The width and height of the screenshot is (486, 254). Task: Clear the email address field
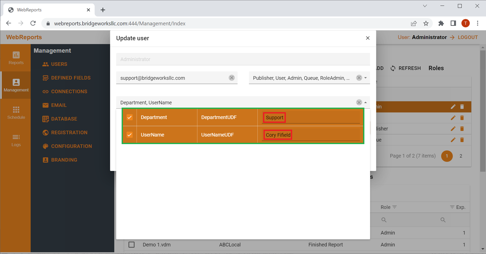tap(232, 78)
